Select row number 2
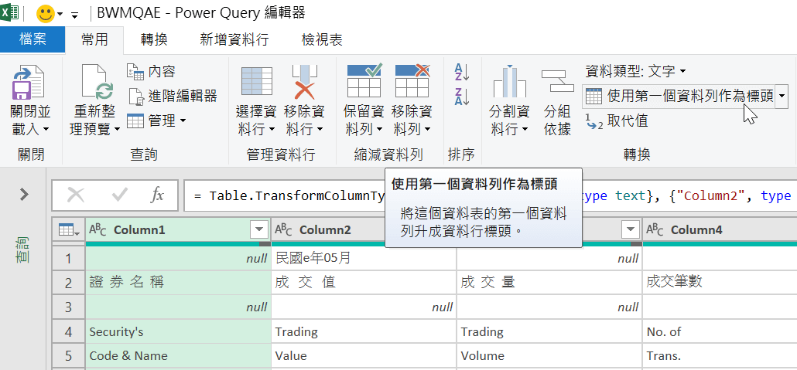797x370 pixels. point(69,283)
